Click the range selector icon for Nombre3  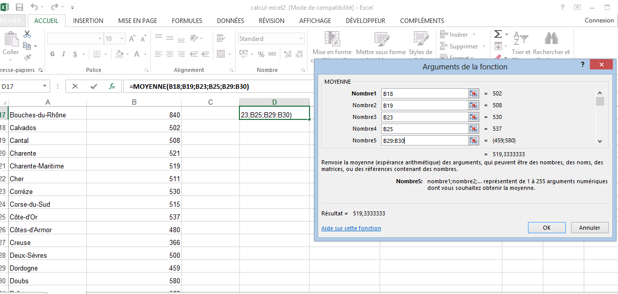click(473, 117)
